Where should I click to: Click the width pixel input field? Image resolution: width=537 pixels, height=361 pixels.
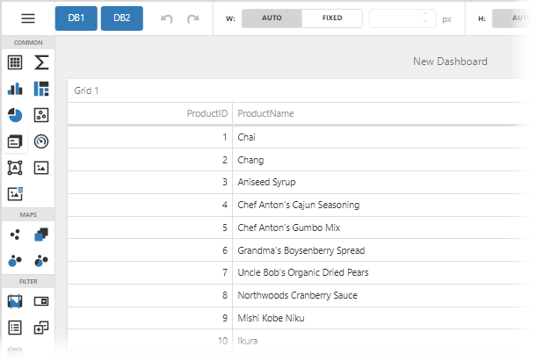(x=395, y=18)
